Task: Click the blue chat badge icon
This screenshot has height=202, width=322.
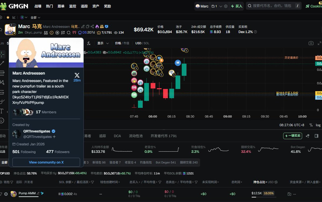Action: (x=107, y=27)
